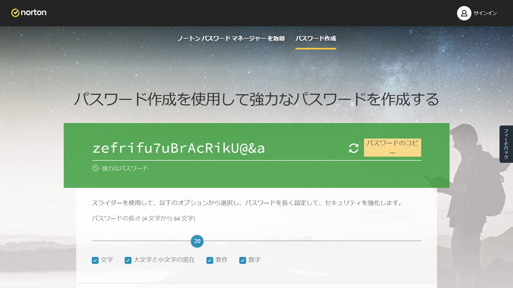The height and width of the screenshot is (288, 513).
Task: Click the page heading パスワード作成を使用して強力なパスワードを作成する
Action: tap(256, 99)
